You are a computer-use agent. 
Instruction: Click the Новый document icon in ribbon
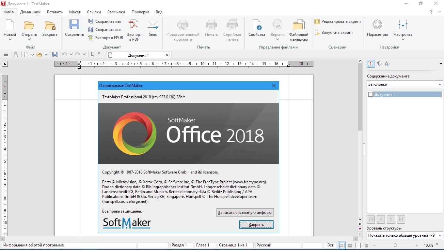point(10,25)
